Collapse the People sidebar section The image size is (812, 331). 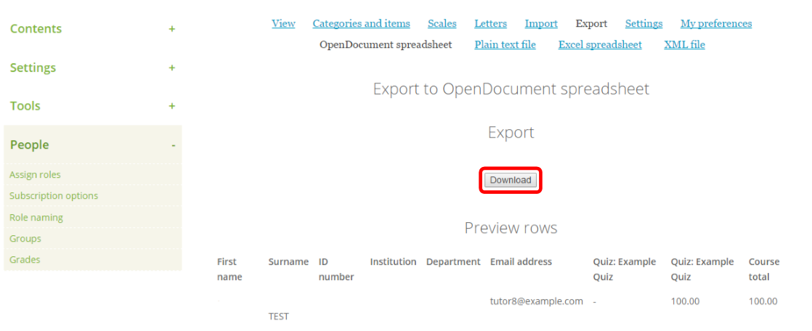(x=174, y=145)
